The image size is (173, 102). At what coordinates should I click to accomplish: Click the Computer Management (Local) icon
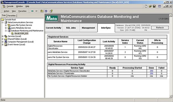click(6, 42)
